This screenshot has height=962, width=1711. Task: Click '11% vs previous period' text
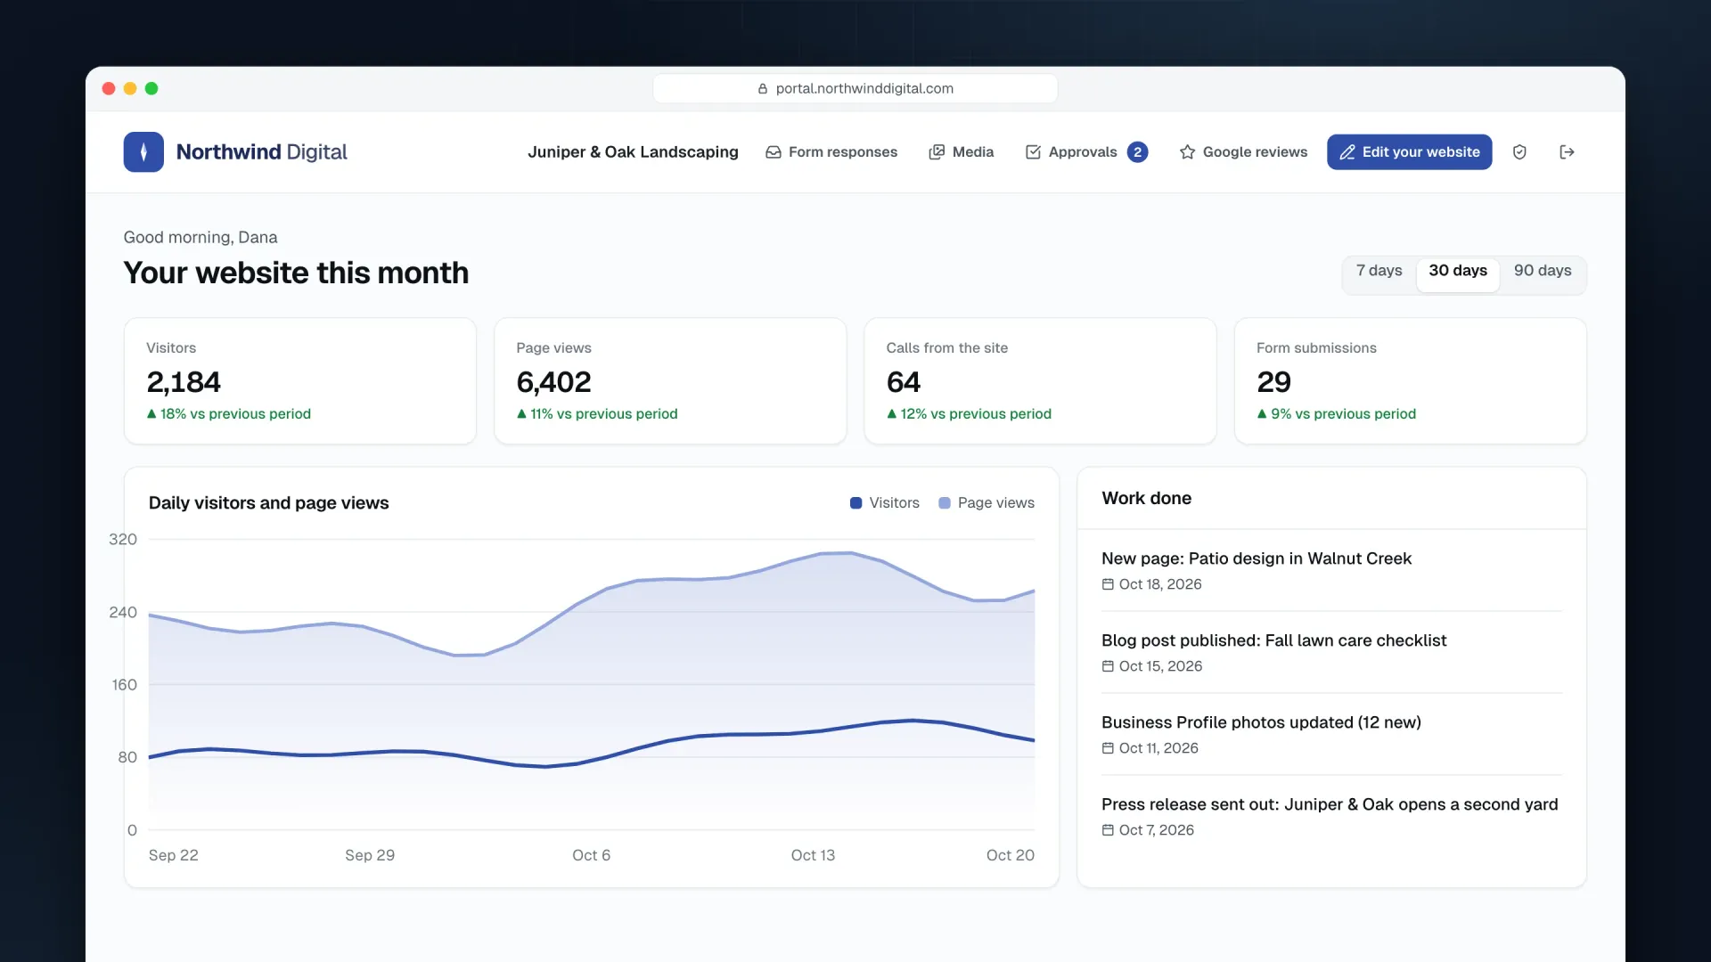603,414
